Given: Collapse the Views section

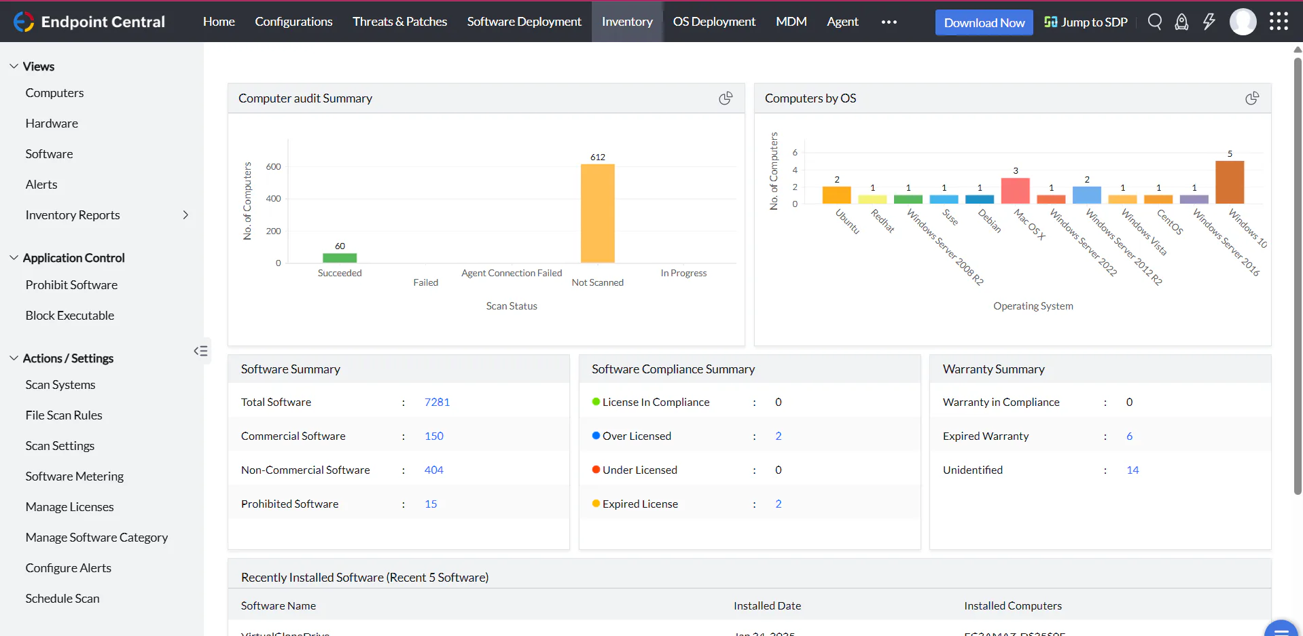Looking at the screenshot, I should (14, 66).
